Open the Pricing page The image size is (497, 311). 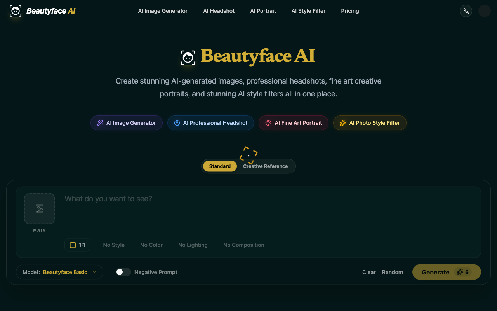coord(350,11)
